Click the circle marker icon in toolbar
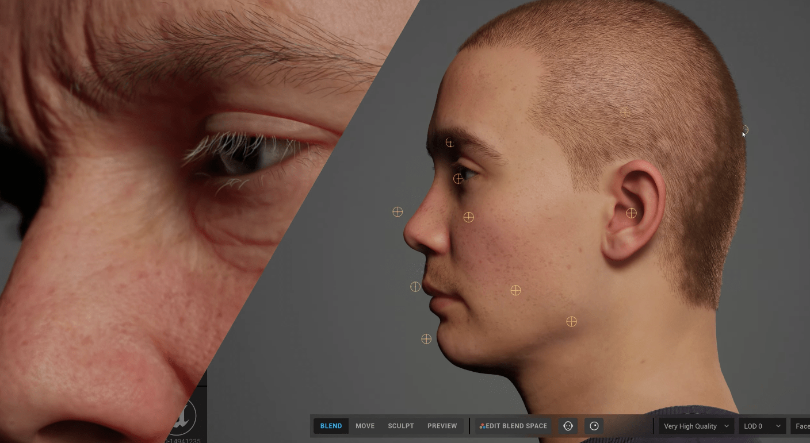Image resolution: width=810 pixels, height=443 pixels. [594, 426]
